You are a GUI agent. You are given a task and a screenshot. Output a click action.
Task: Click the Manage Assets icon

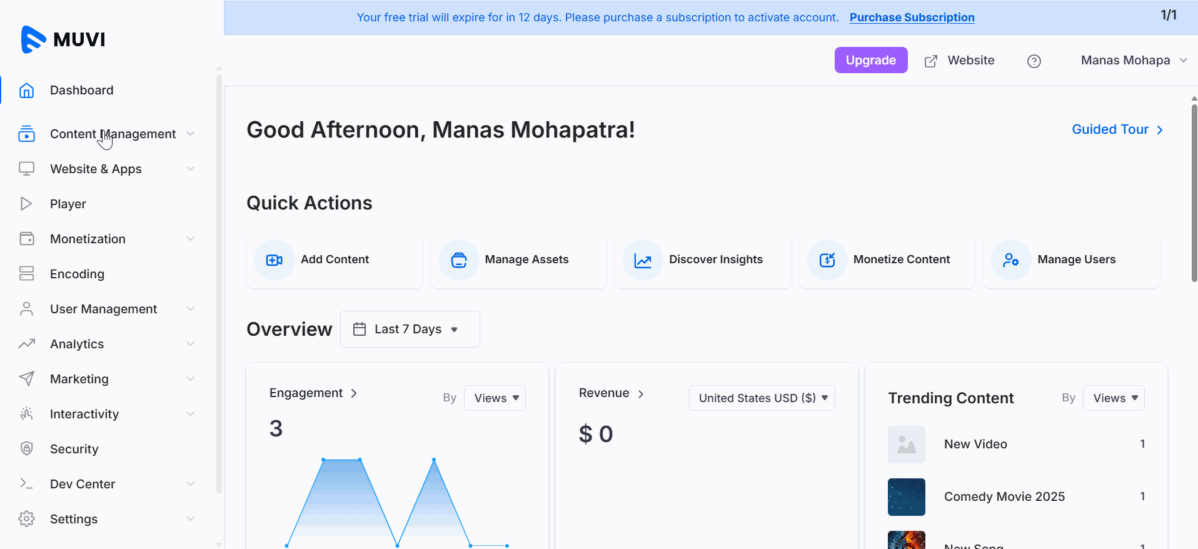tap(458, 260)
